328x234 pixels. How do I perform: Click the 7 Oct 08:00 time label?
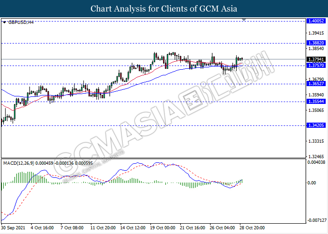pyautogui.click(x=72, y=228)
